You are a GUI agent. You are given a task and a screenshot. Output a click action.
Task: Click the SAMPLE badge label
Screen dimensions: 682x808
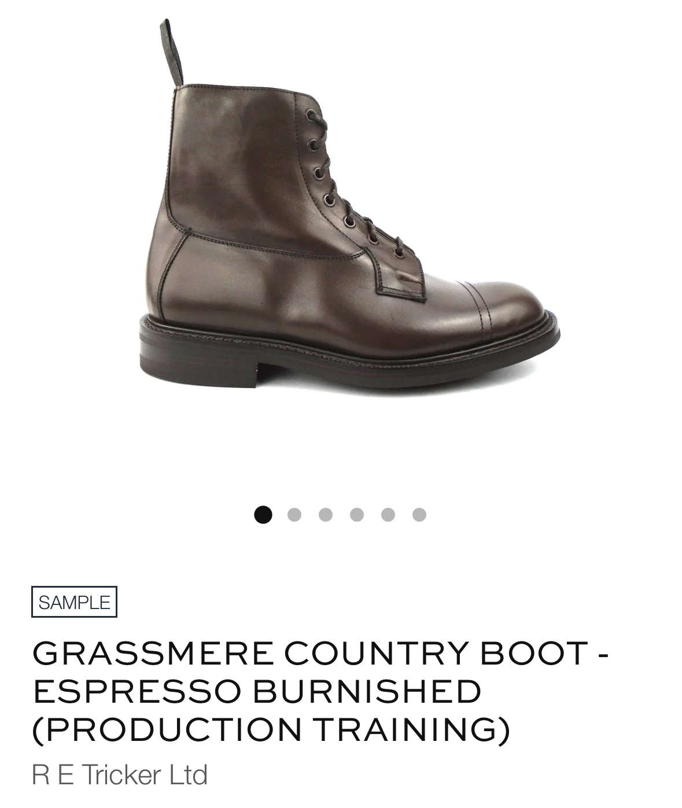(x=74, y=602)
